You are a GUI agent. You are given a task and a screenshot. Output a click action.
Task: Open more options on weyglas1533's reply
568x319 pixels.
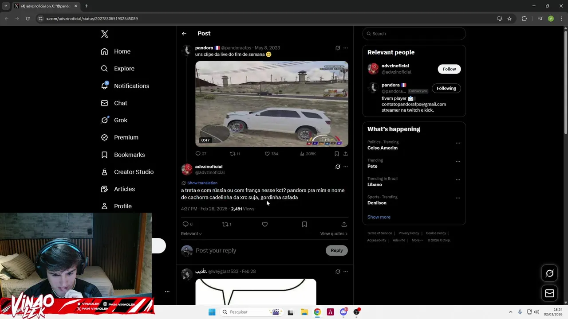pyautogui.click(x=346, y=272)
